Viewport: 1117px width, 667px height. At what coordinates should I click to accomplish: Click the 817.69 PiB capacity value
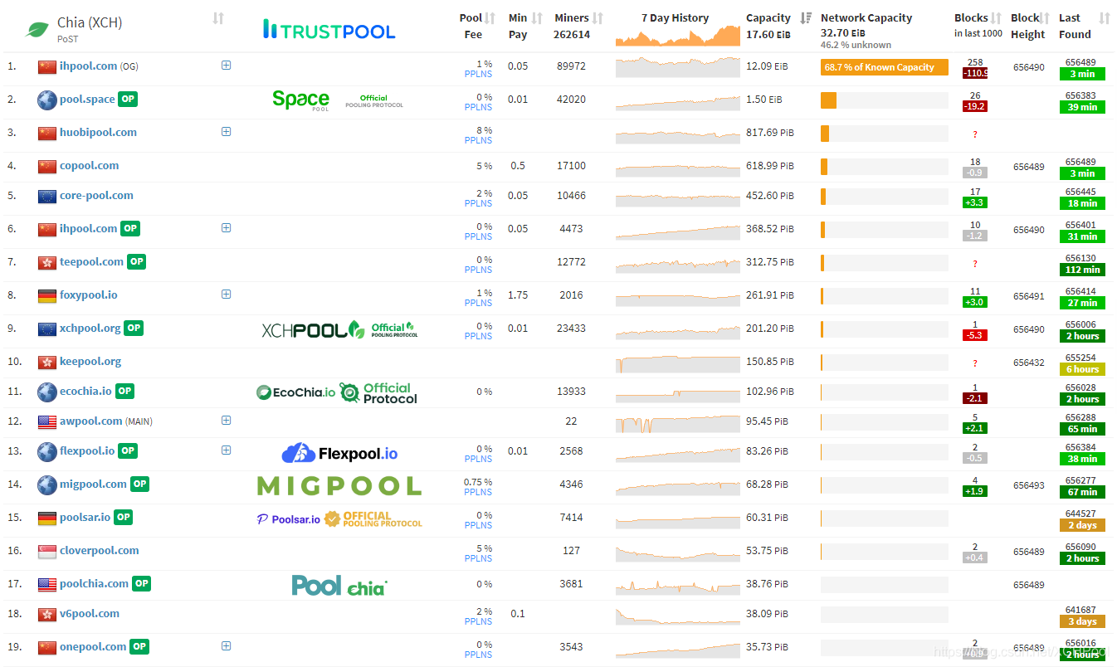(x=770, y=133)
